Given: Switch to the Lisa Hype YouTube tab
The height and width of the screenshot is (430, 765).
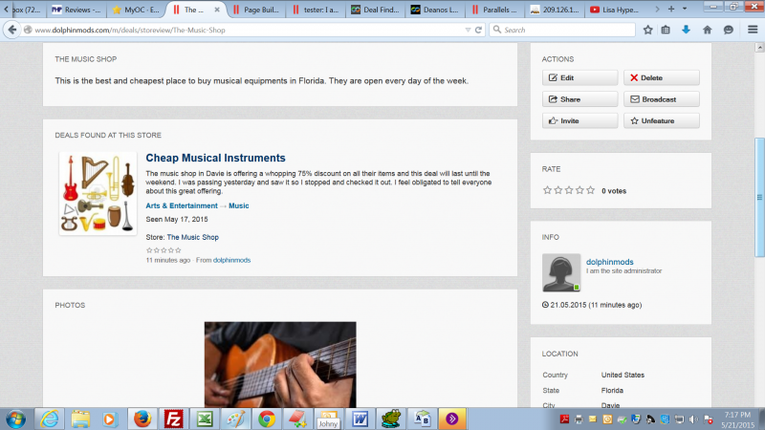Looking at the screenshot, I should point(614,10).
